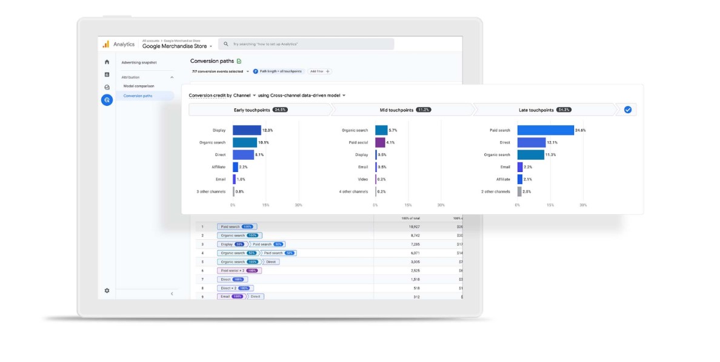Select the Early touchpoints segment
Screen dimensions: 720x362
260,110
